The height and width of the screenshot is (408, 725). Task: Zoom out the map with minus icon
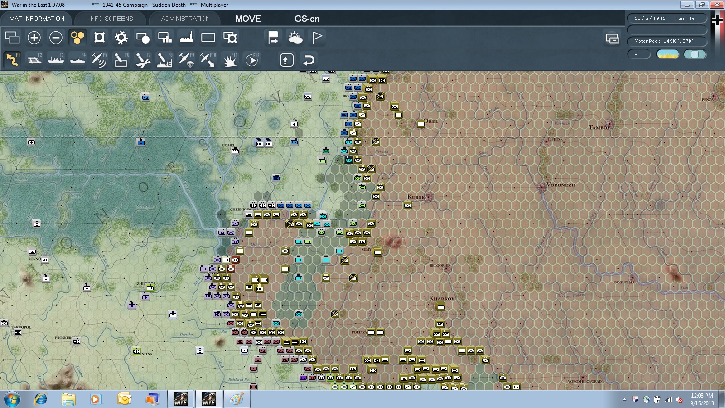point(56,38)
